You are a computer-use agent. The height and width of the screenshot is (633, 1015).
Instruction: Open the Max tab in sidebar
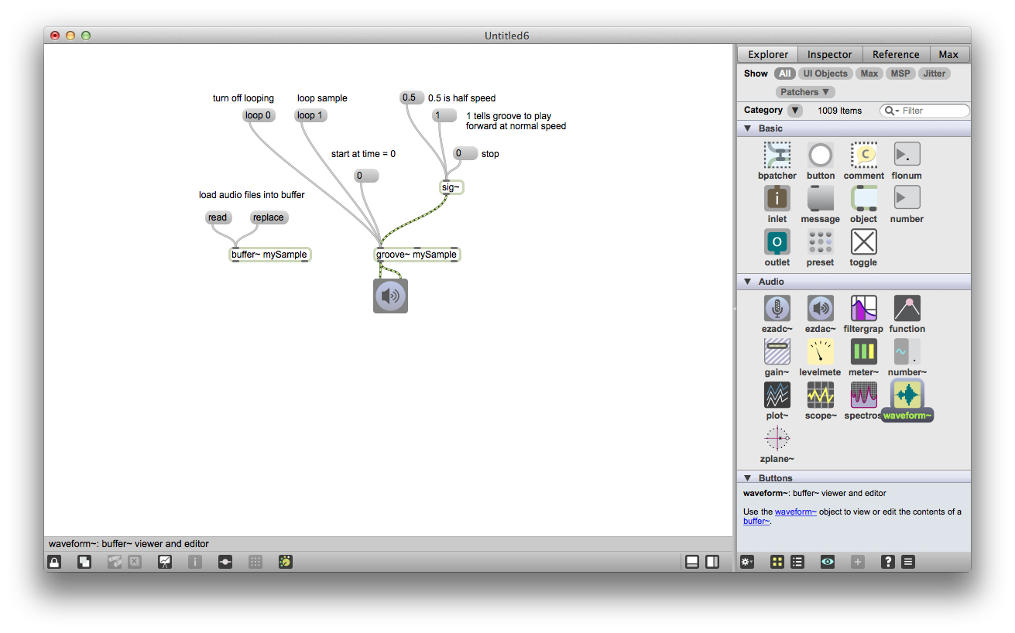pyautogui.click(x=948, y=54)
